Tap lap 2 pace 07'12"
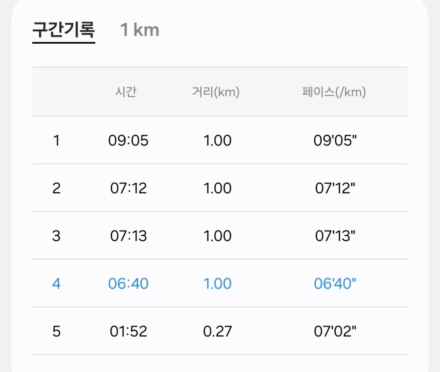 pyautogui.click(x=335, y=188)
